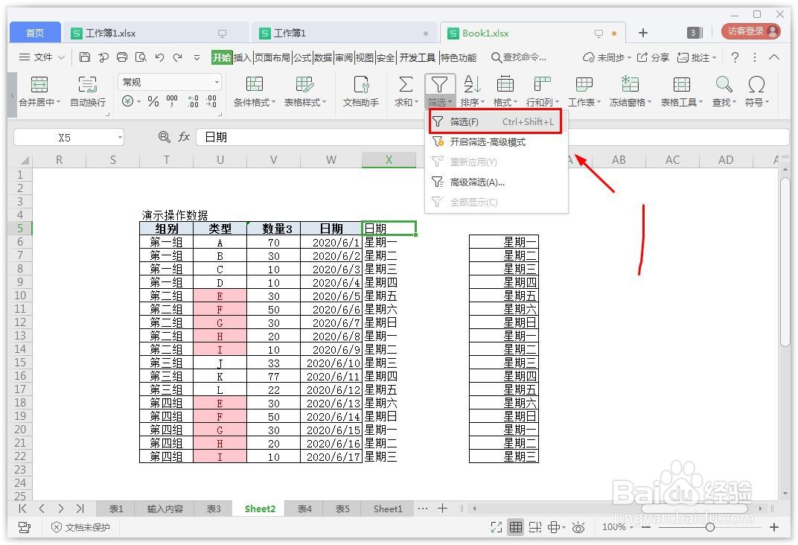Switch to the 数据 ribbon tab

[322, 57]
